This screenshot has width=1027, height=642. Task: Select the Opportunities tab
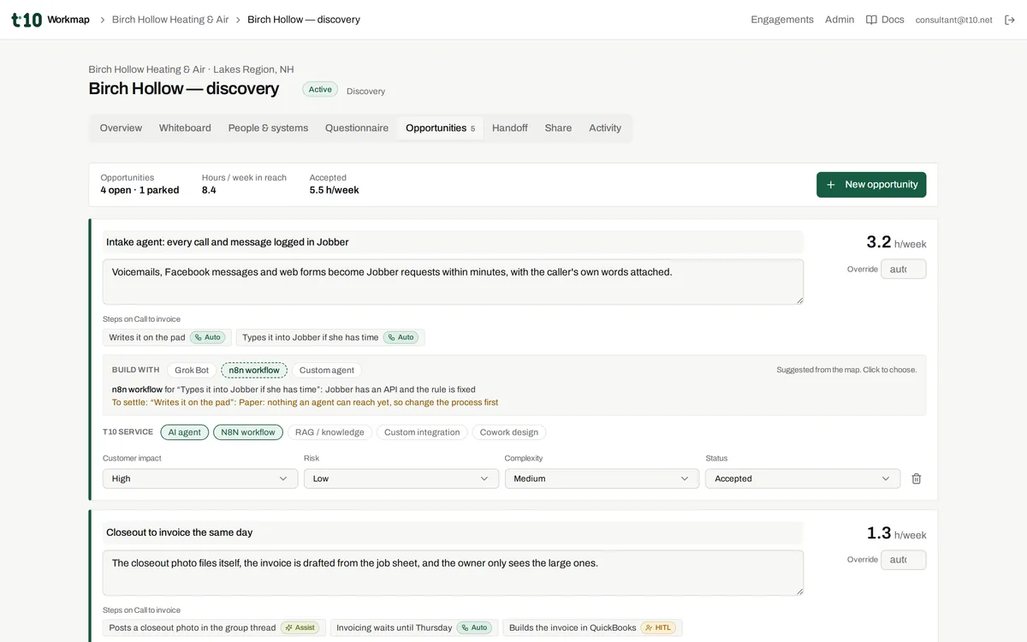[x=440, y=128]
